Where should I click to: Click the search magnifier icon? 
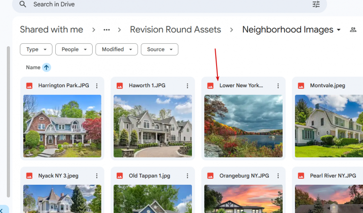click(23, 4)
